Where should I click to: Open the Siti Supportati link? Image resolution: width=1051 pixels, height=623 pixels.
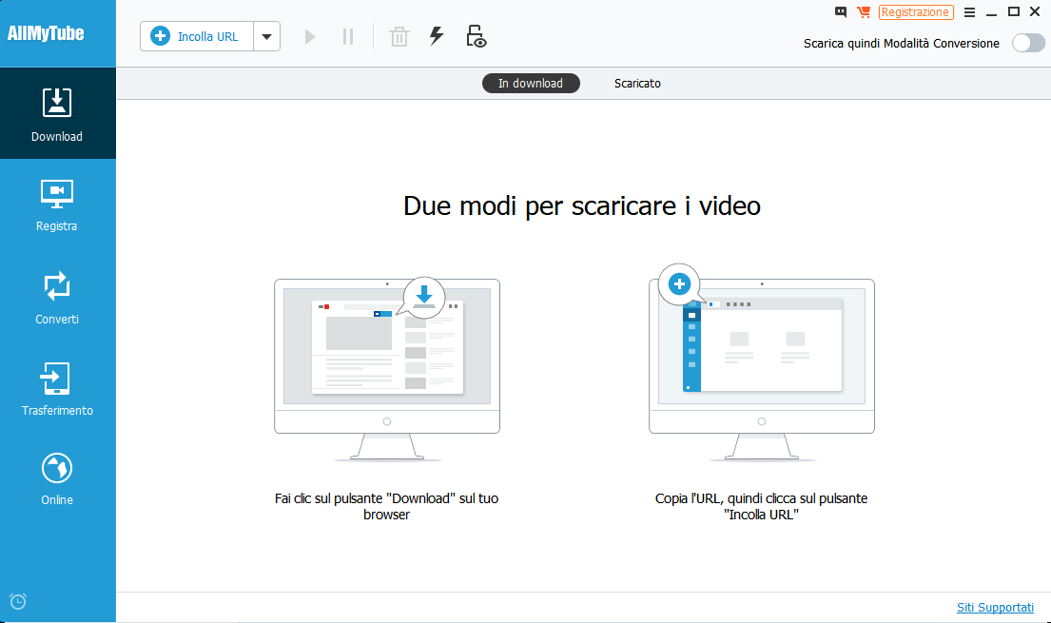(996, 608)
